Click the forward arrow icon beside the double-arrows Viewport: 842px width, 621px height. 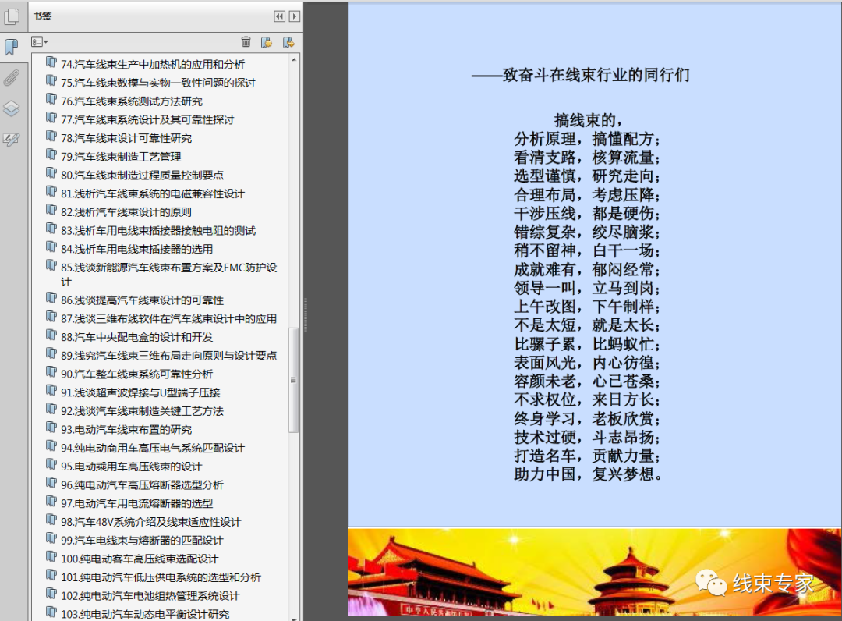(x=294, y=16)
